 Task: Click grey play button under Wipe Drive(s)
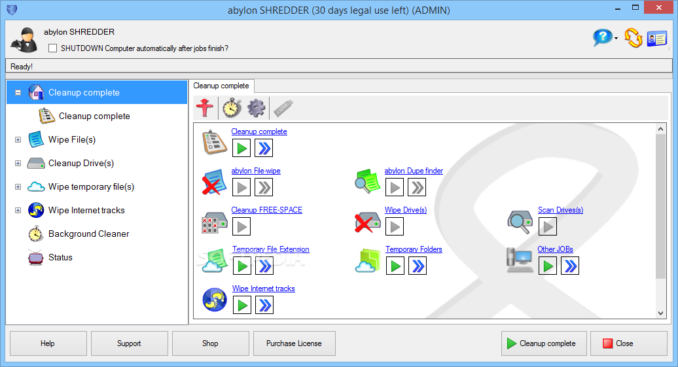395,226
